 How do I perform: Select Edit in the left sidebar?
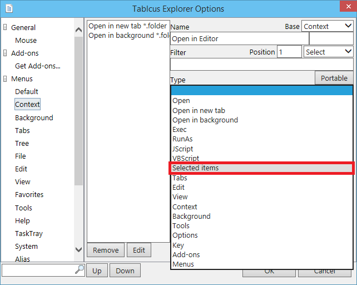pyautogui.click(x=21, y=169)
